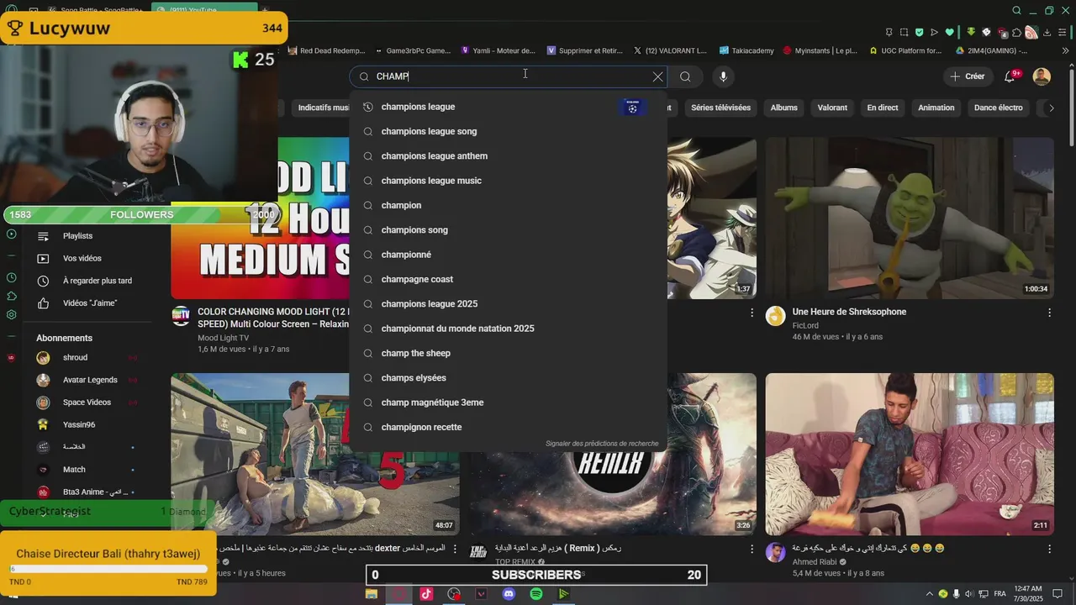Image resolution: width=1076 pixels, height=605 pixels.
Task: Filter by the 'En direct' chip
Action: (x=883, y=108)
